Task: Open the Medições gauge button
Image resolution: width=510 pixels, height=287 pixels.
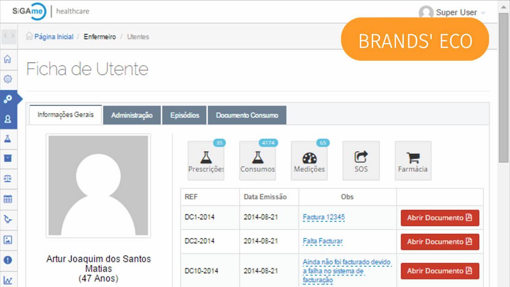Action: click(x=309, y=160)
